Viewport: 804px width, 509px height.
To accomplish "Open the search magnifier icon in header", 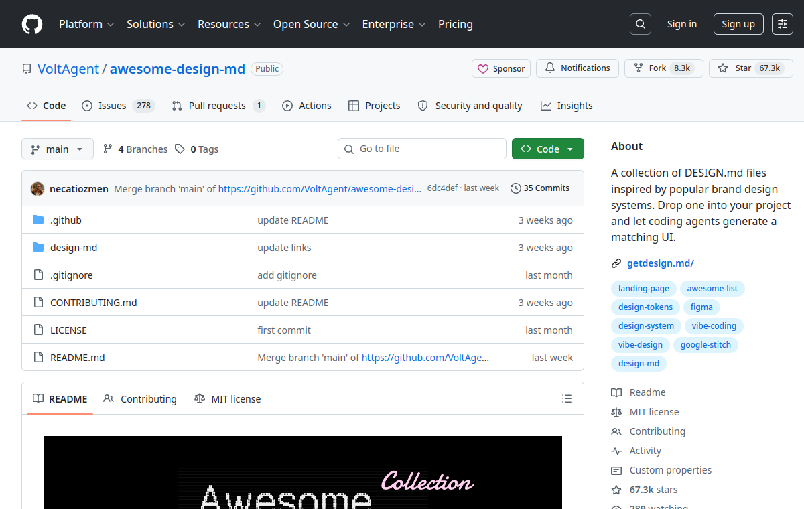I will tap(641, 24).
